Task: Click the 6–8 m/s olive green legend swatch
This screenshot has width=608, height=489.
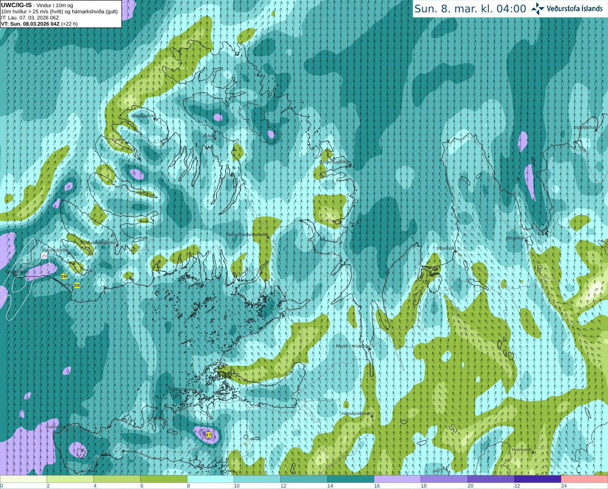Action: coord(164,479)
